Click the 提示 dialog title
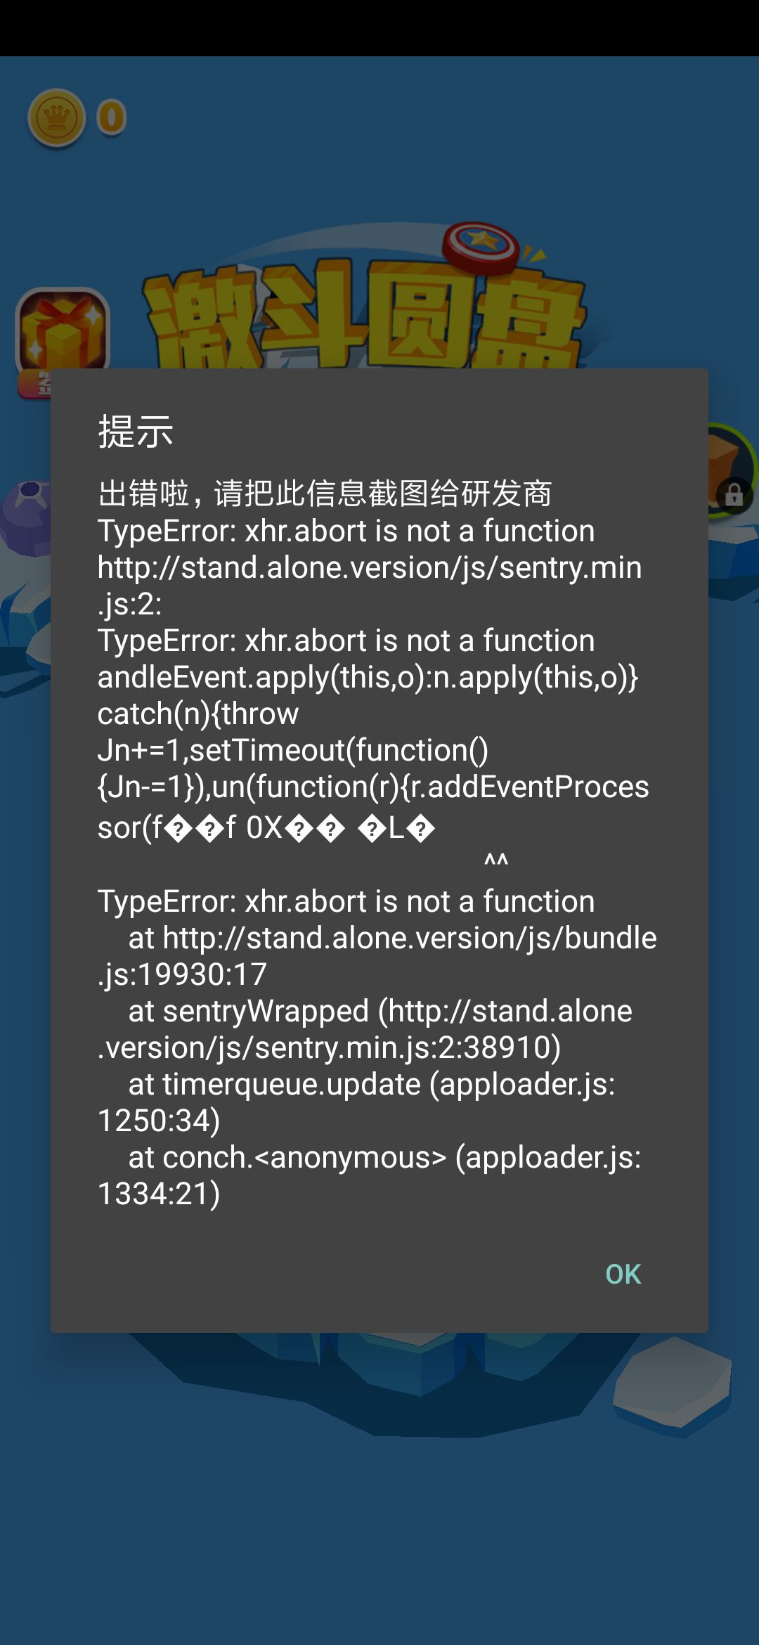This screenshot has height=1645, width=759. pos(136,431)
